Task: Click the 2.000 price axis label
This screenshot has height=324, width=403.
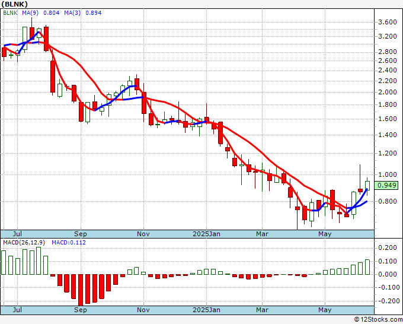Action: tap(388, 92)
